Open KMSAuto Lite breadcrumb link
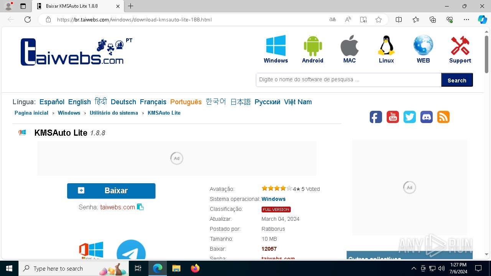The height and width of the screenshot is (276, 491). click(164, 113)
